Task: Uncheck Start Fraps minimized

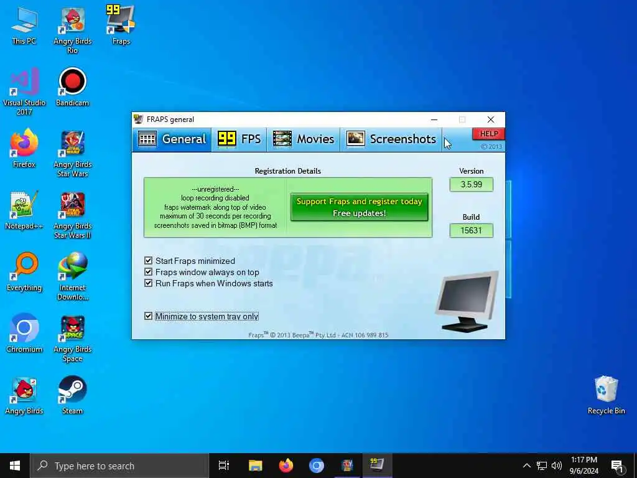Action: [148, 261]
